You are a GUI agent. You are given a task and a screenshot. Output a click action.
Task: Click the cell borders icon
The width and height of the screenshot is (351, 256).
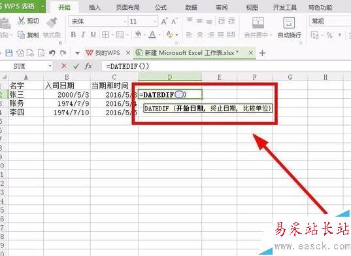click(105, 35)
